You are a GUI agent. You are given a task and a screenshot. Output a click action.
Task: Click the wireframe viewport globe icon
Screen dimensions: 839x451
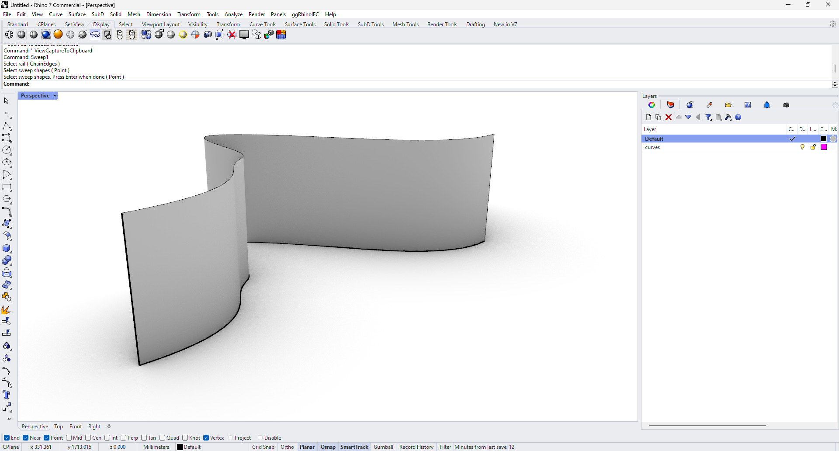pyautogui.click(x=9, y=35)
